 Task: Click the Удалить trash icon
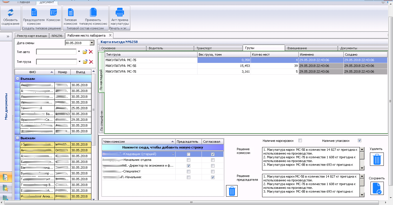(x=377, y=159)
